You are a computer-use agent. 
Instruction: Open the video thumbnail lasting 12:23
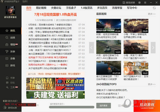pyautogui.click(x=109, y=47)
